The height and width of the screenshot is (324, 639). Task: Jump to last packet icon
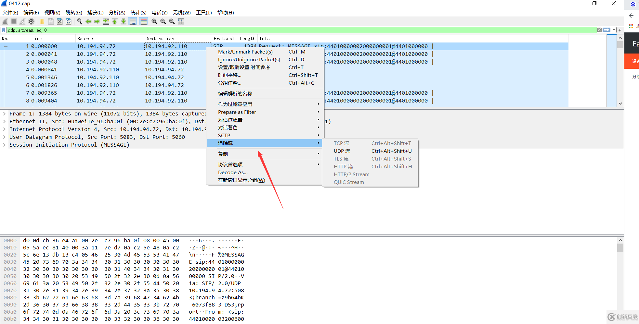124,21
